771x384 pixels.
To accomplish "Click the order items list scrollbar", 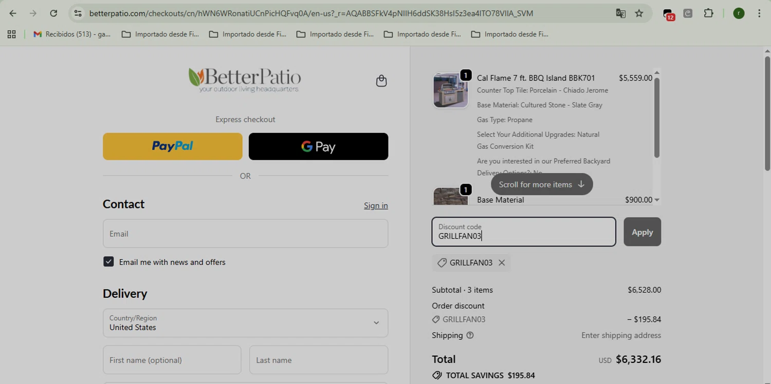I will tap(656, 118).
